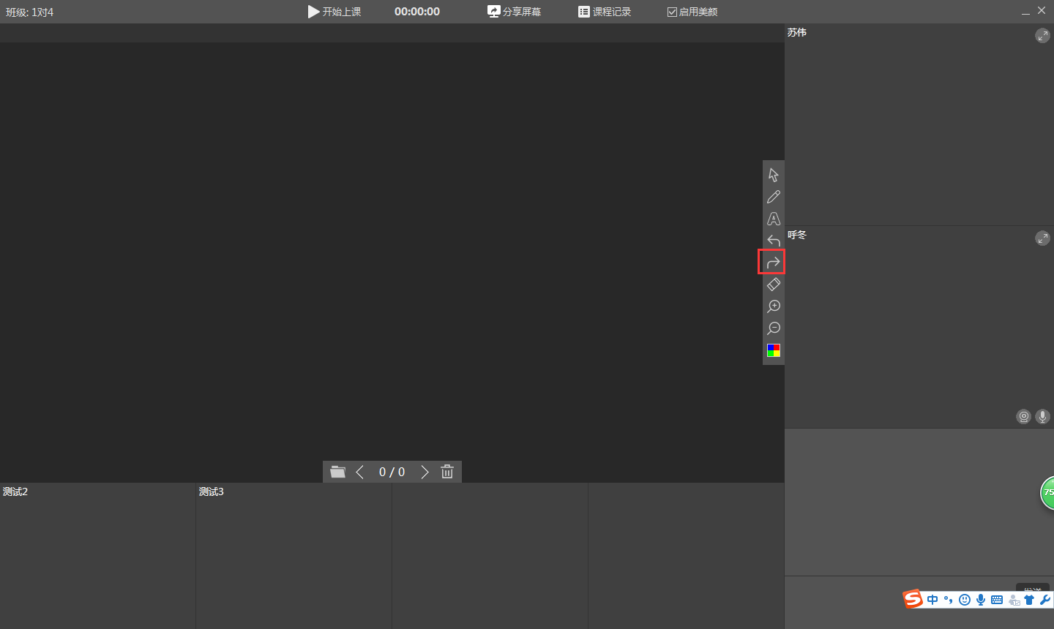This screenshot has width=1054, height=629.
Task: Open the courseware folder
Action: point(337,472)
